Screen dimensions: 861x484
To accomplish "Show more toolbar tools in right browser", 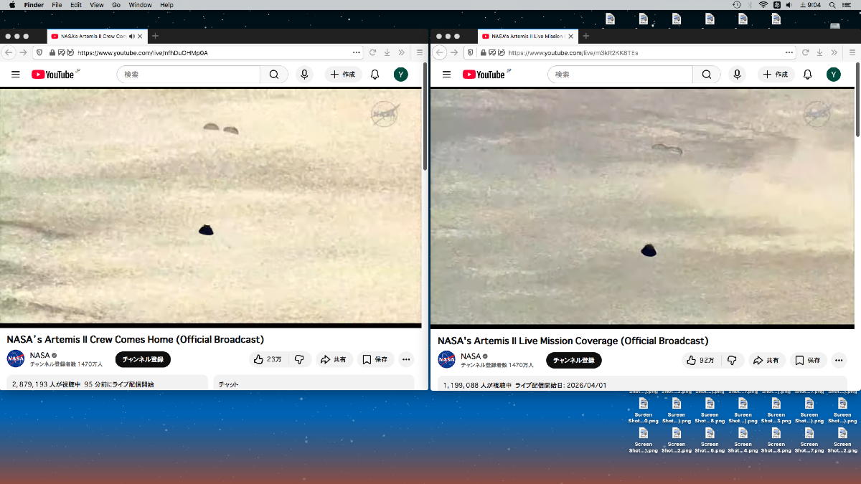I will (834, 52).
